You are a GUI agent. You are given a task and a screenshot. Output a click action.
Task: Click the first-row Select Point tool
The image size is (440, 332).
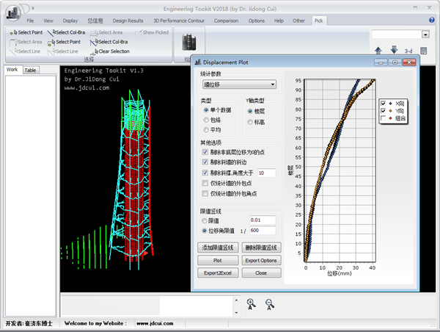point(26,32)
